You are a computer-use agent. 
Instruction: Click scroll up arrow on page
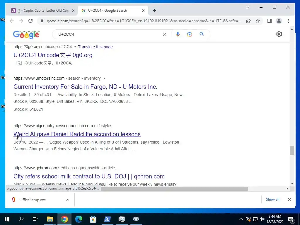(292, 29)
